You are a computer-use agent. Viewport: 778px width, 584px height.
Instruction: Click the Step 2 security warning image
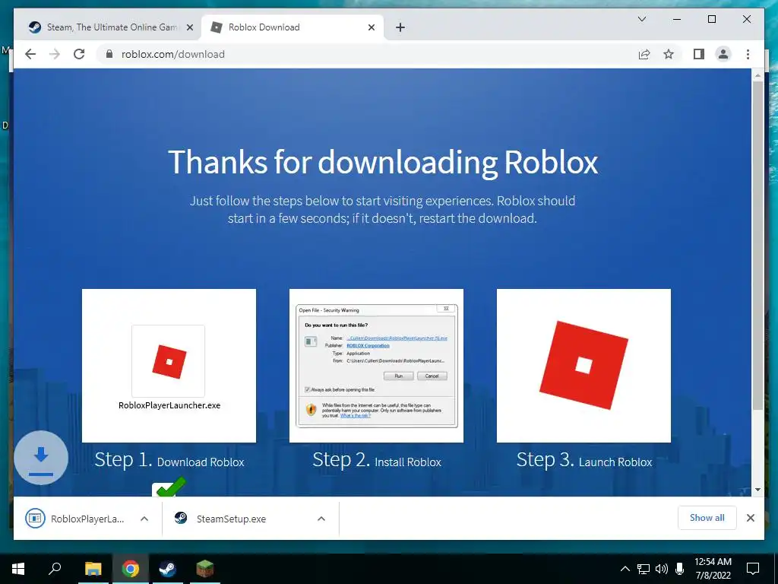click(x=376, y=366)
